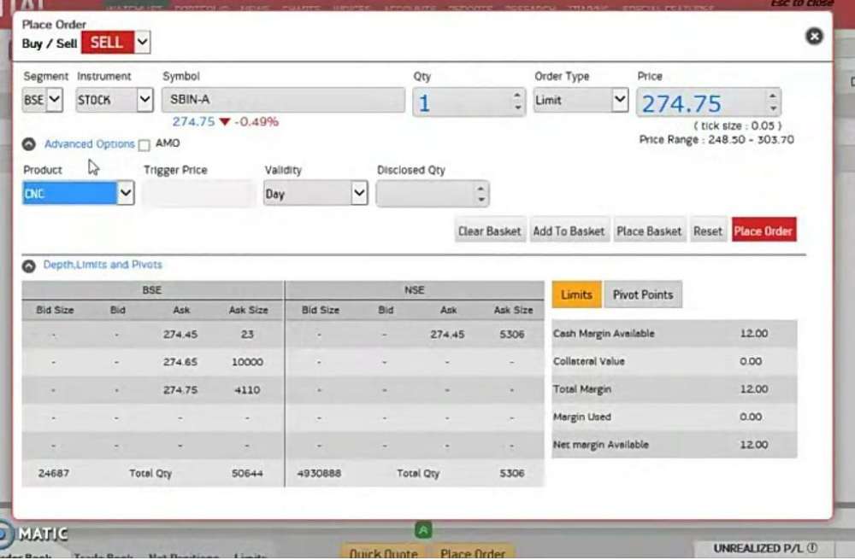
Task: Close the Place Order dialog
Action: [814, 36]
